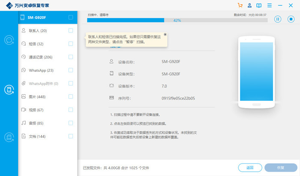Click the 视频 video camera icon

coord(24,110)
